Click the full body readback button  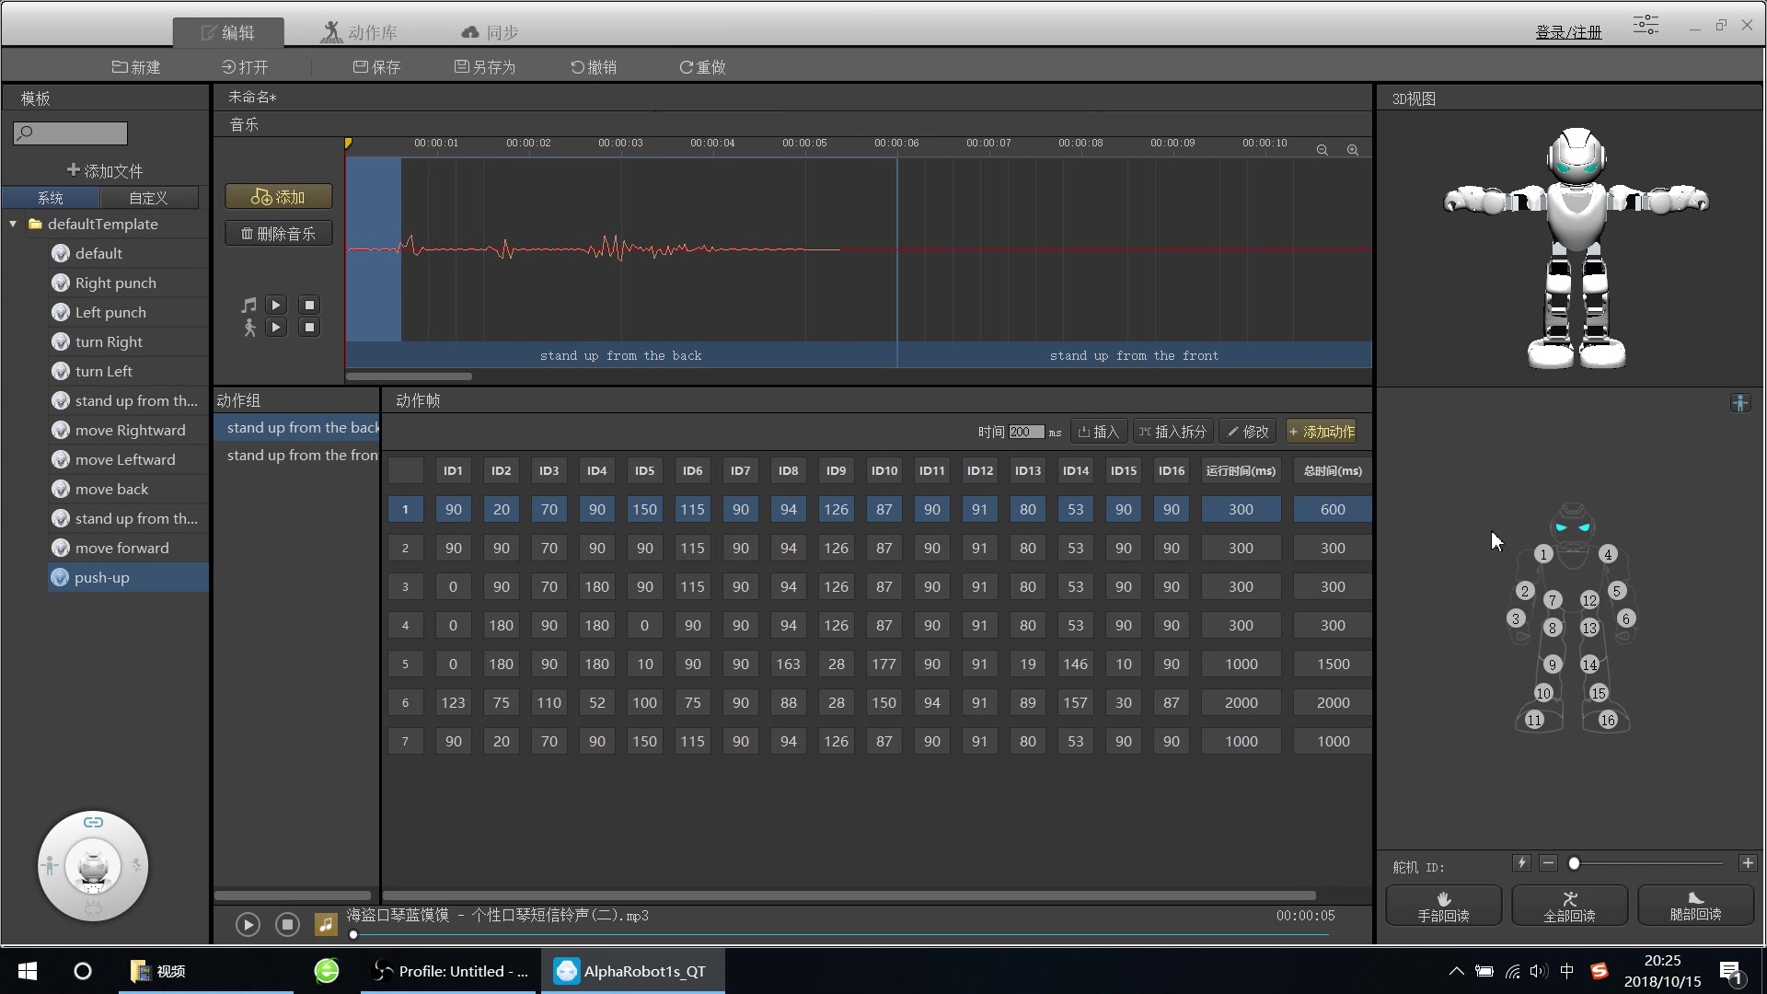(1569, 906)
